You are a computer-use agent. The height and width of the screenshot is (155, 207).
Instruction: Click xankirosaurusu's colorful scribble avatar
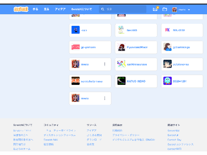tap(122, 64)
